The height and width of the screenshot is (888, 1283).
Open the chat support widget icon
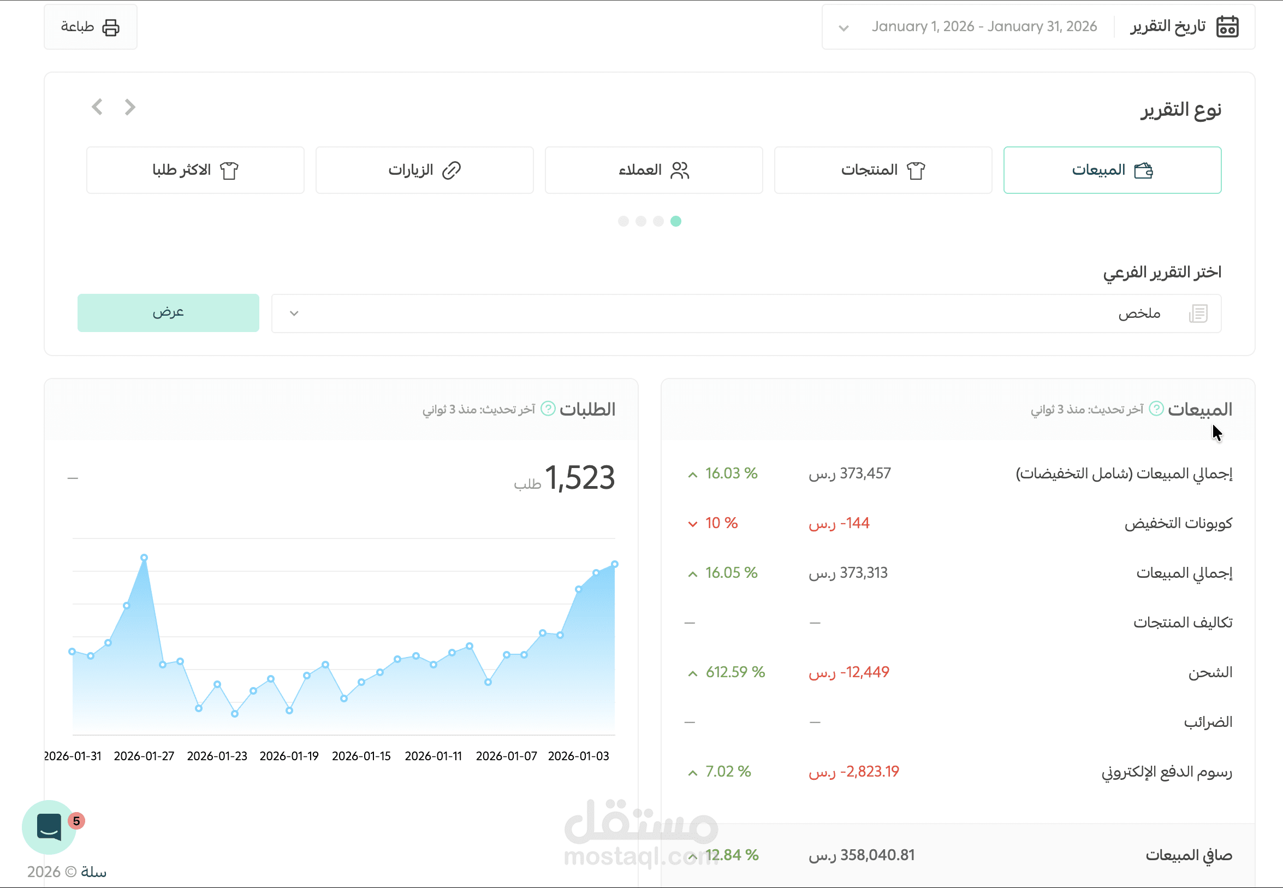(x=49, y=827)
